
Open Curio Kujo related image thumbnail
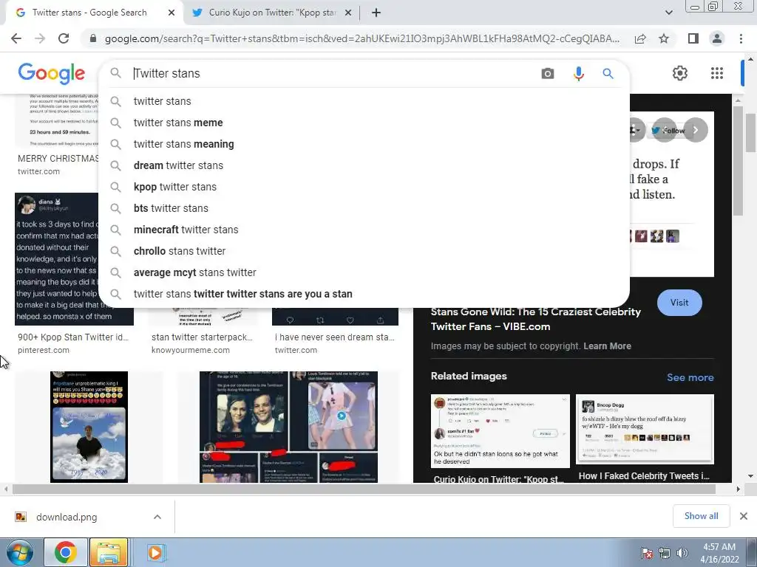500,430
